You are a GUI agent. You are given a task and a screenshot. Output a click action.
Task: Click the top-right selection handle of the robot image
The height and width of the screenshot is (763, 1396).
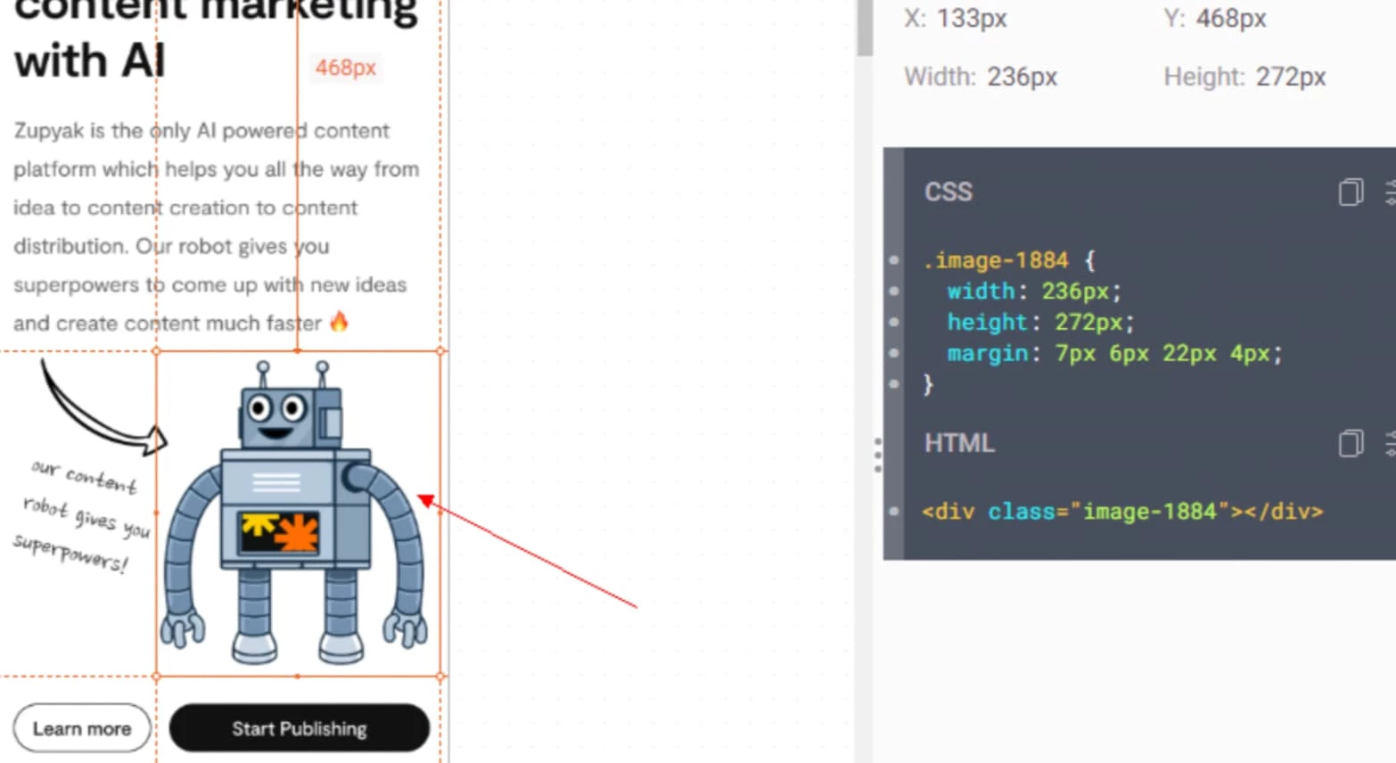pyautogui.click(x=440, y=351)
